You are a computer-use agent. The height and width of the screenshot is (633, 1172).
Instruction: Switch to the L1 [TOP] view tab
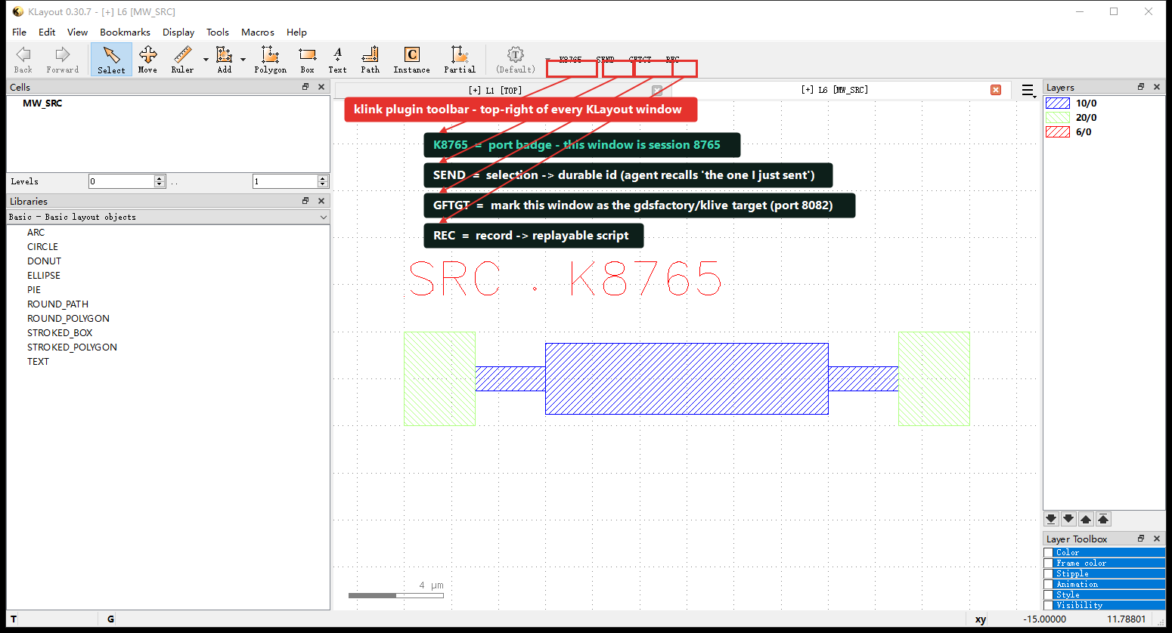click(495, 91)
